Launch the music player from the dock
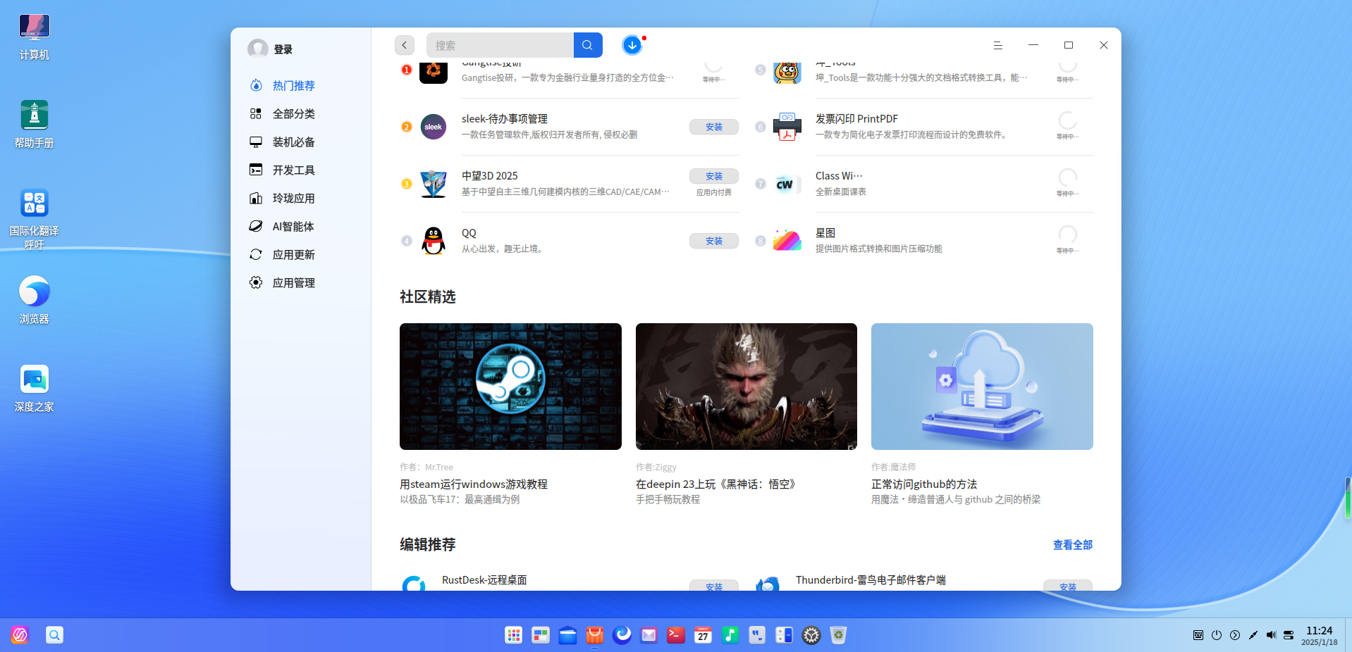 (x=730, y=635)
